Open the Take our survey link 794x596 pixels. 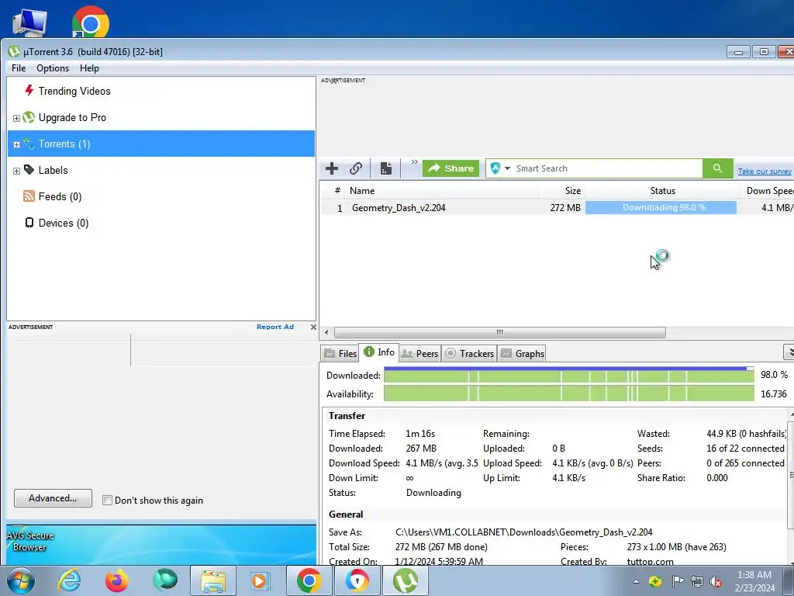click(764, 172)
